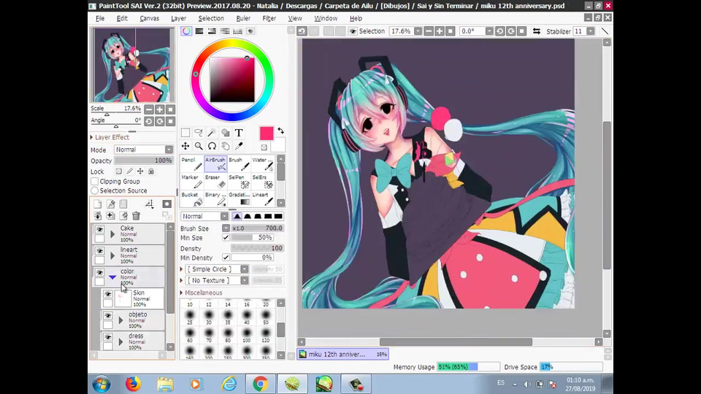Toggle visibility of the Cake layer
This screenshot has height=394, width=701.
coord(99,229)
